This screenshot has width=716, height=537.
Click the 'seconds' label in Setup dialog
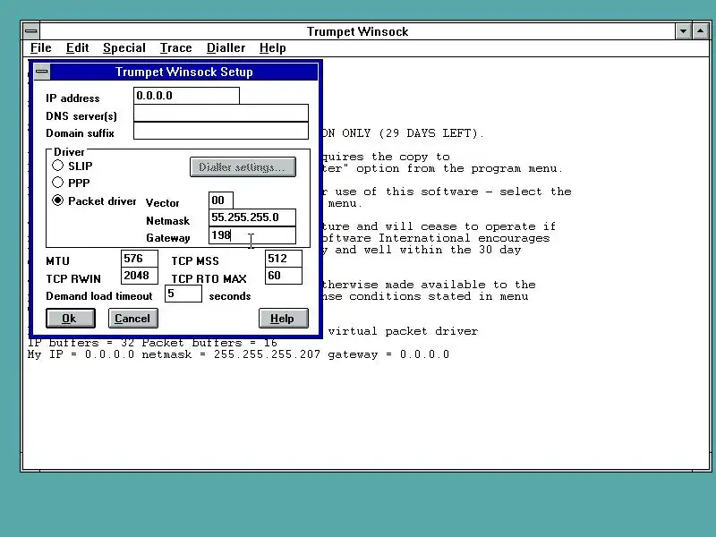coord(230,296)
